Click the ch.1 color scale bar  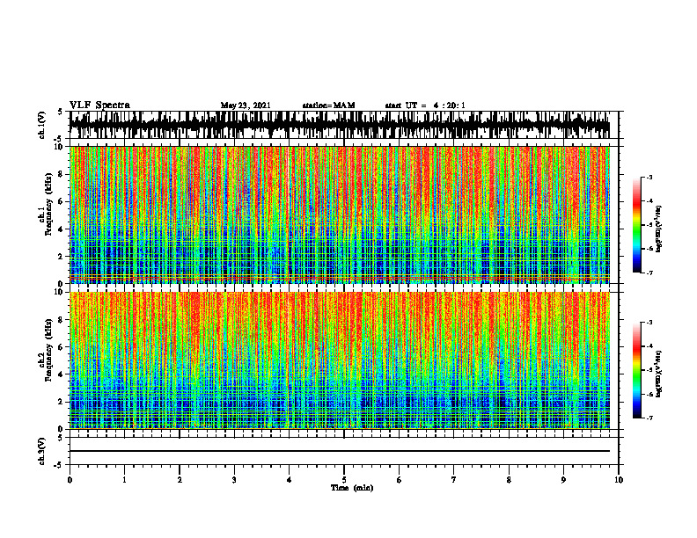pyautogui.click(x=637, y=225)
